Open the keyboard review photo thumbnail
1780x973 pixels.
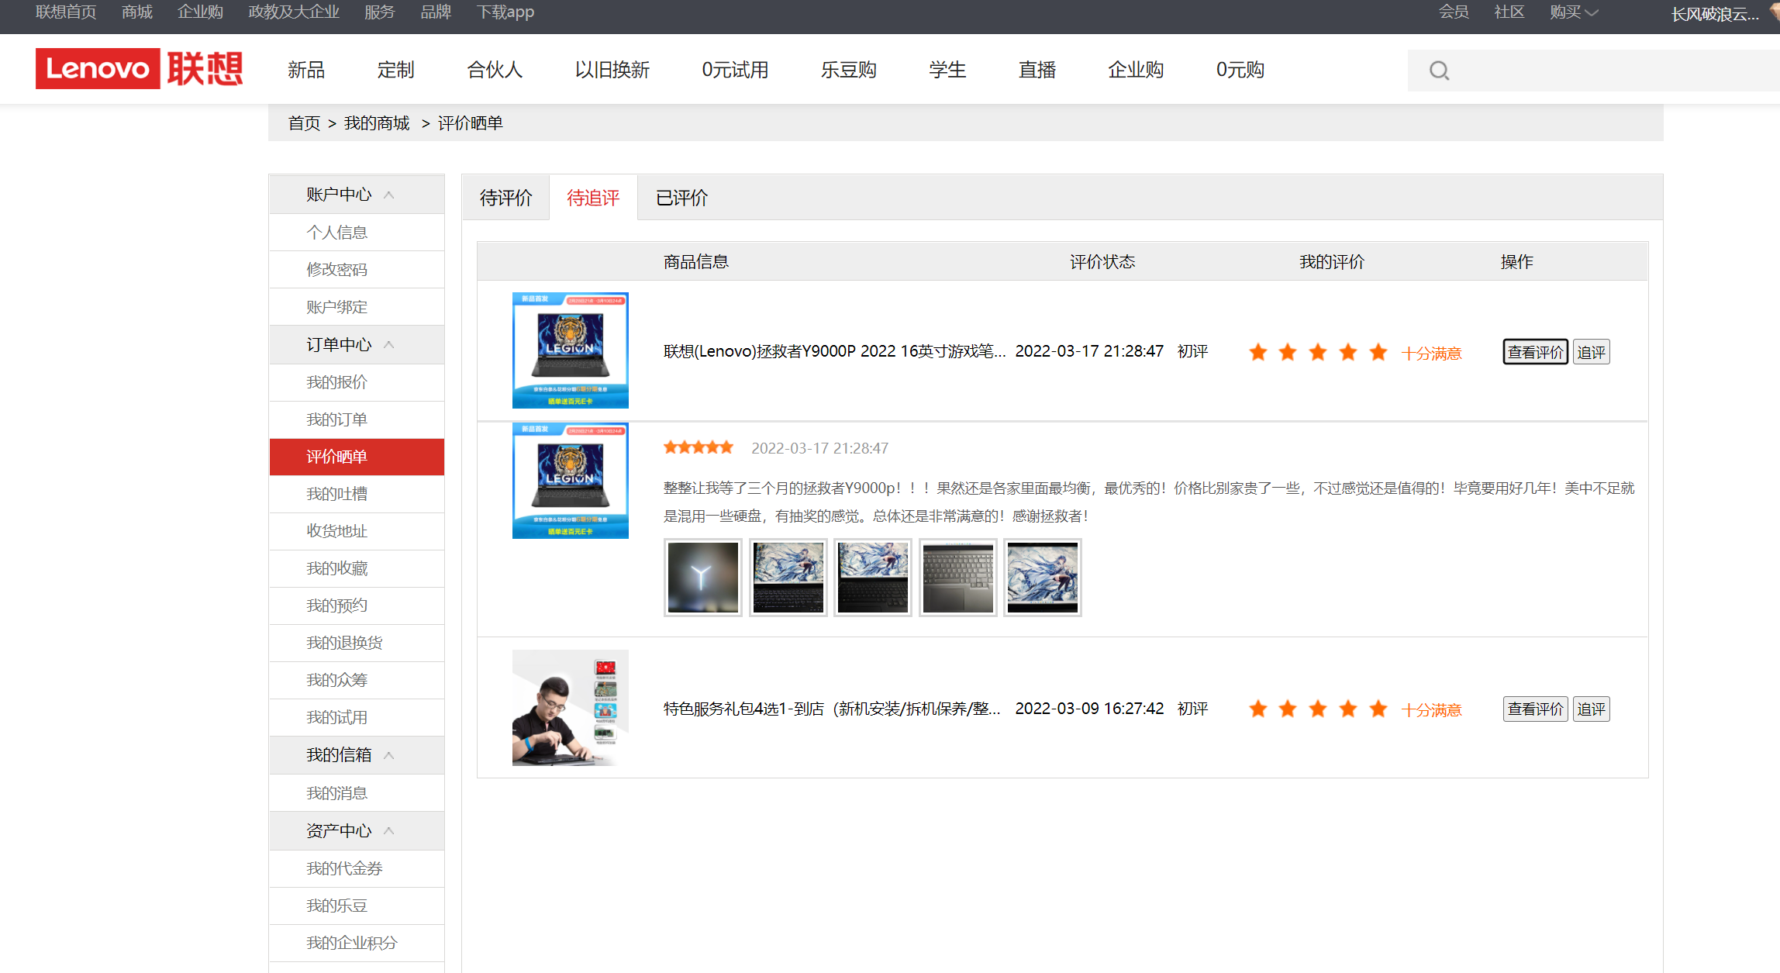tap(958, 578)
